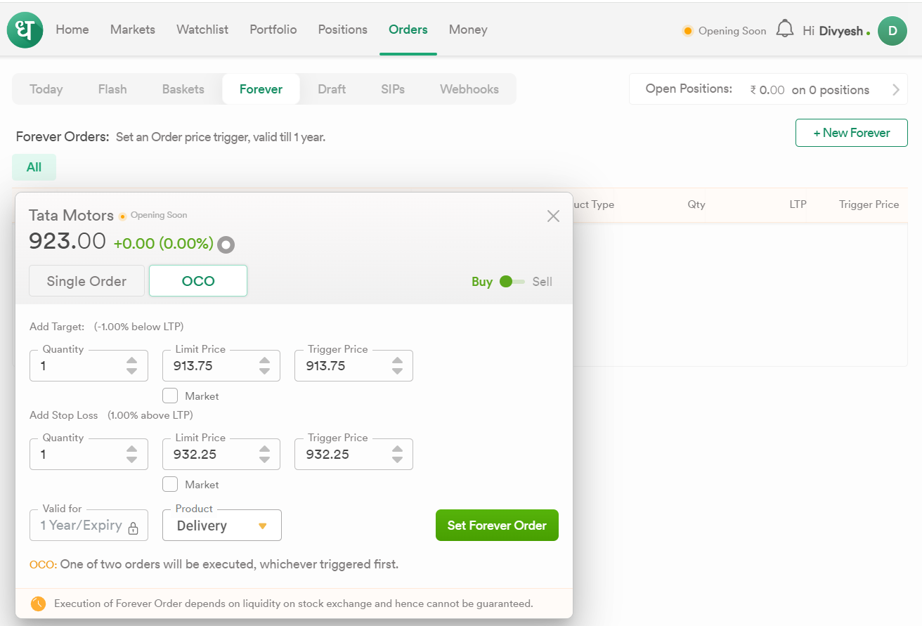Increase the Stop Loss Limit Price stepper
922x626 pixels.
point(264,449)
